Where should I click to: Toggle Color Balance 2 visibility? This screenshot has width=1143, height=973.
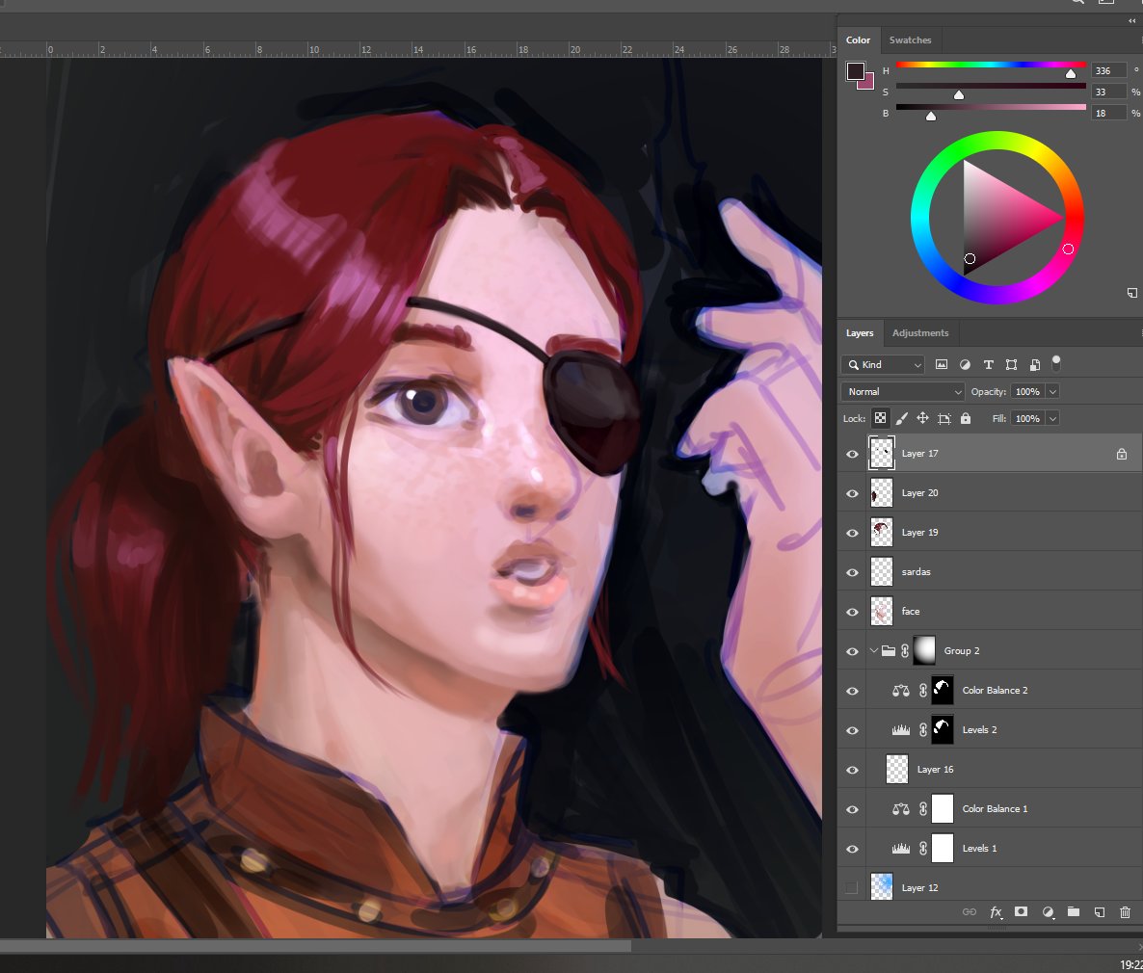[851, 690]
